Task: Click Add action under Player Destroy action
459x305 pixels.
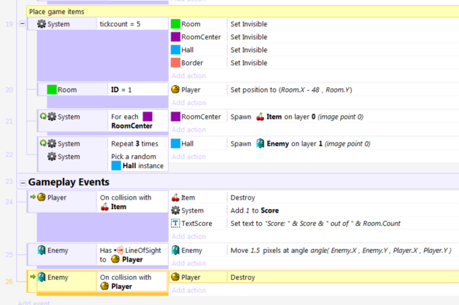Action: pos(188,290)
